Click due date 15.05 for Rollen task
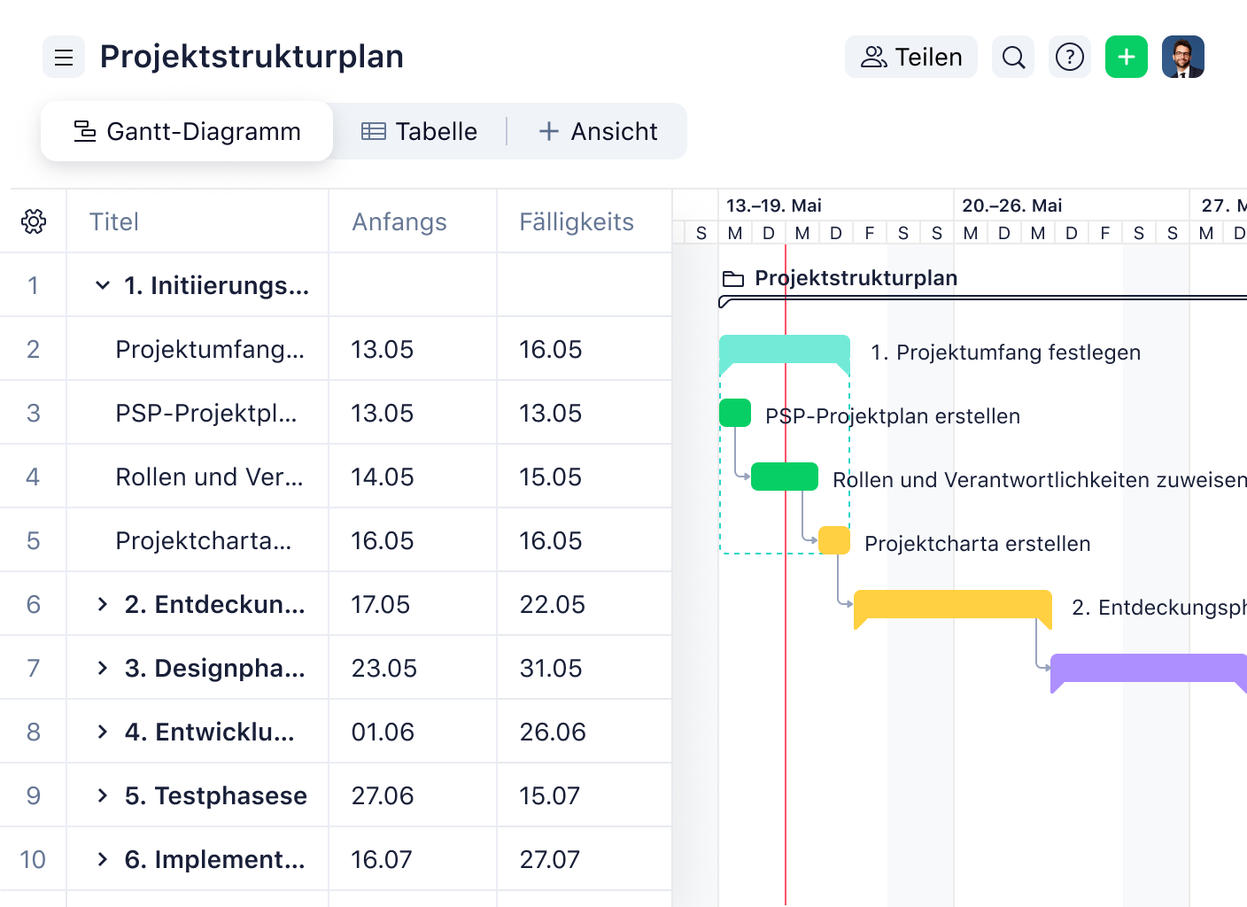Image resolution: width=1247 pixels, height=907 pixels. pyautogui.click(x=551, y=477)
